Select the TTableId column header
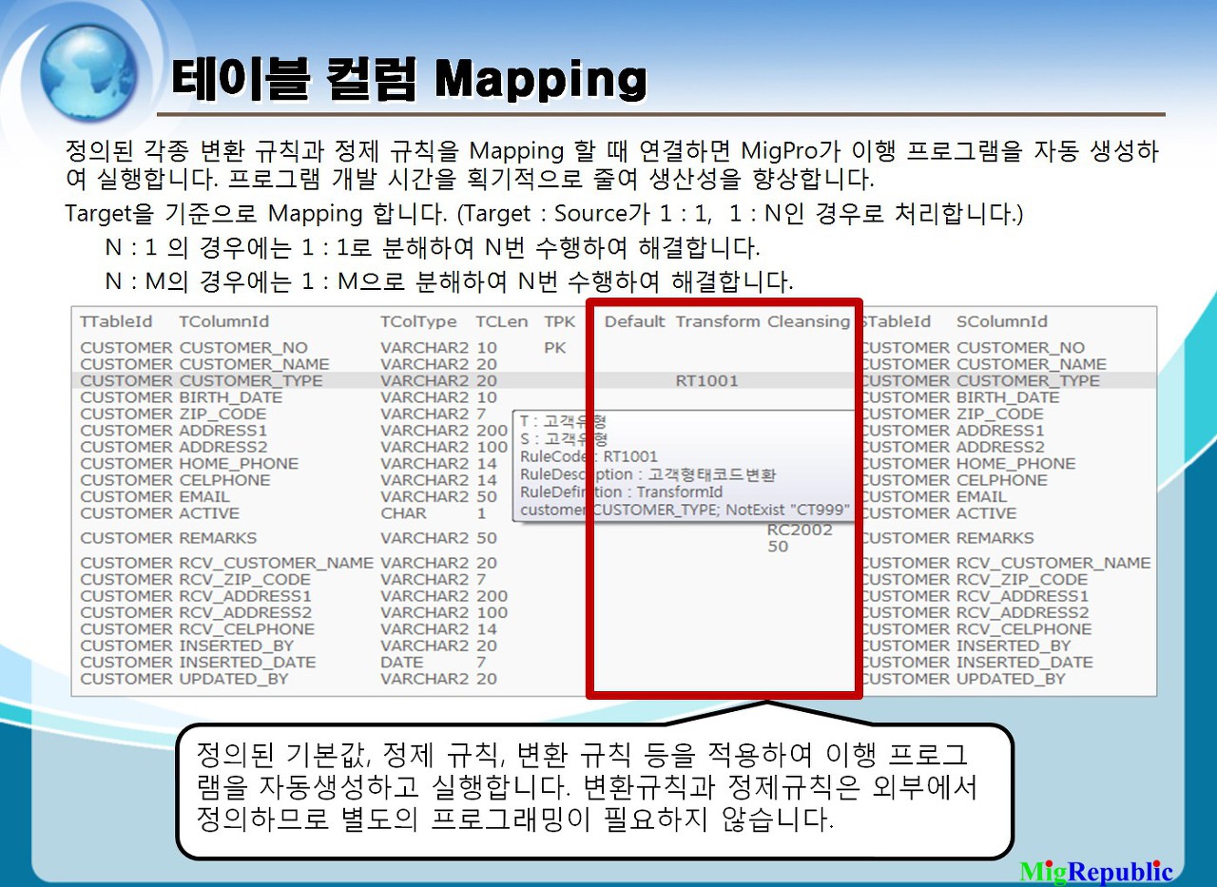 [116, 321]
